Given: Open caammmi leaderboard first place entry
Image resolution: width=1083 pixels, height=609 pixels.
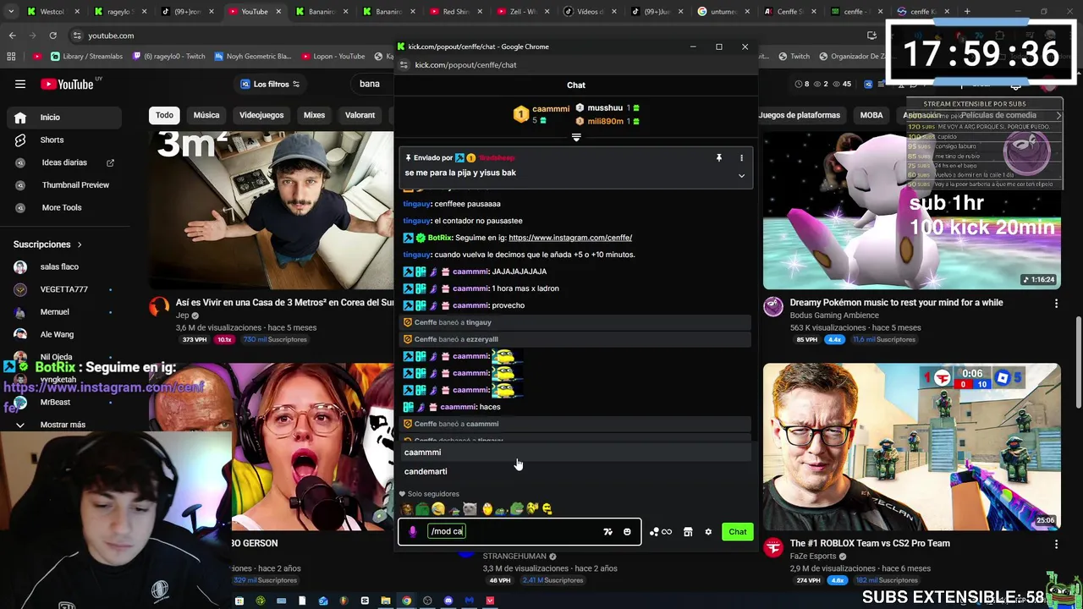Looking at the screenshot, I should pos(541,114).
